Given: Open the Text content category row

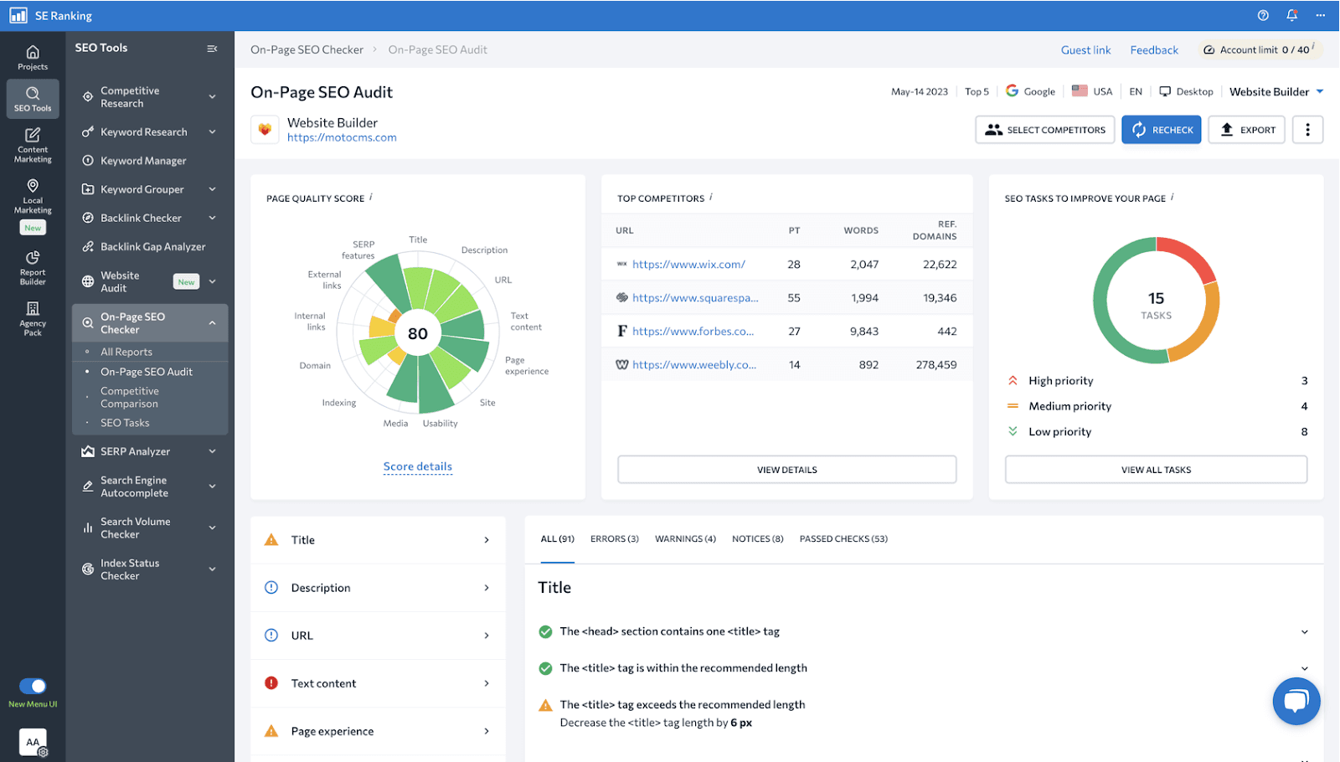Looking at the screenshot, I should [378, 683].
